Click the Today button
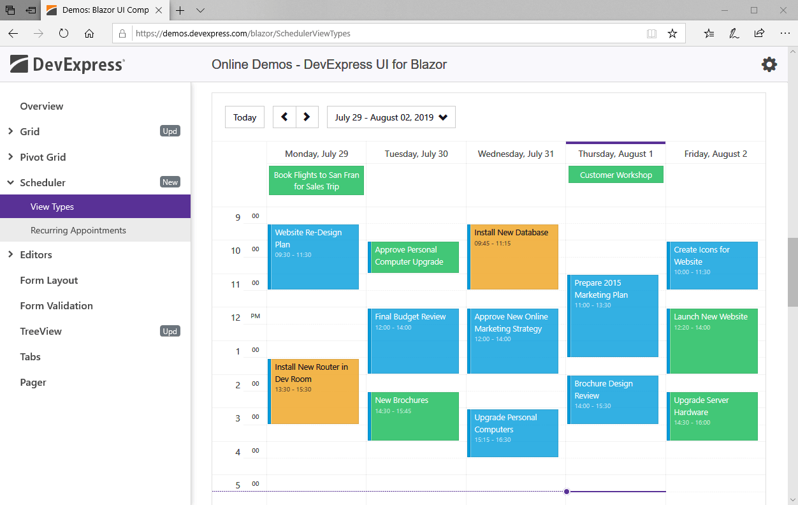This screenshot has height=505, width=798. pyautogui.click(x=244, y=117)
